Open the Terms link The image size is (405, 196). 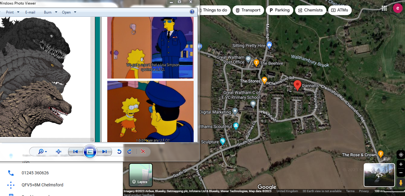coord(350,191)
